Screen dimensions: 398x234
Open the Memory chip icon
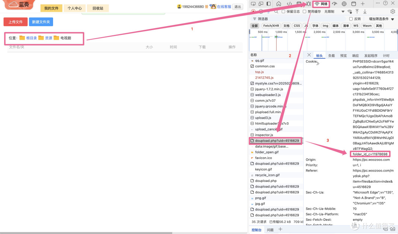(344, 4)
